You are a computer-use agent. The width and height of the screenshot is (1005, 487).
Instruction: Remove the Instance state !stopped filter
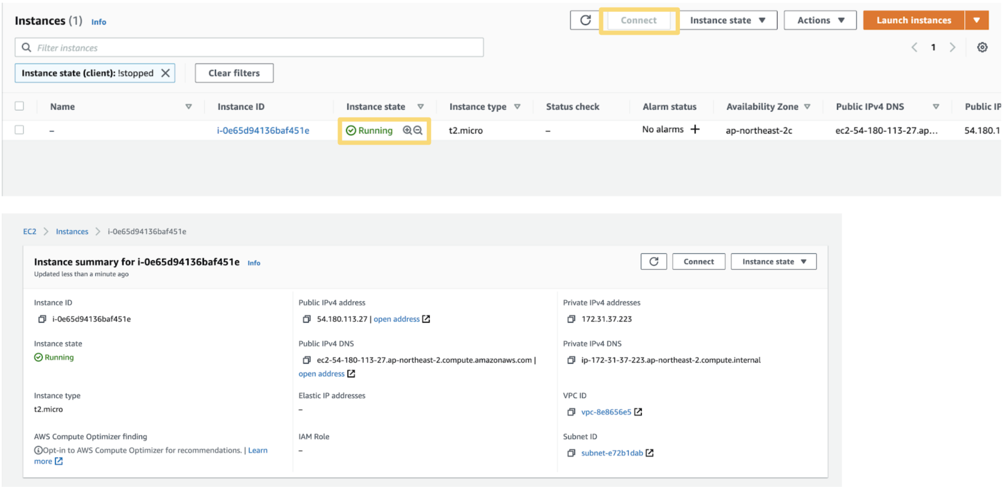pos(166,73)
